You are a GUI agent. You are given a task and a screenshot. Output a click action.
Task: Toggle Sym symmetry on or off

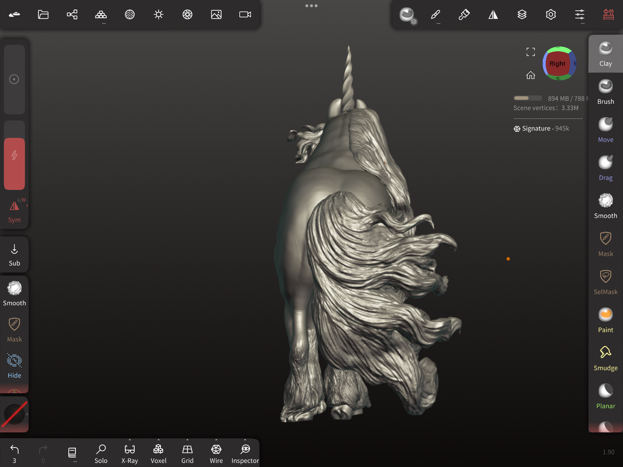14,211
